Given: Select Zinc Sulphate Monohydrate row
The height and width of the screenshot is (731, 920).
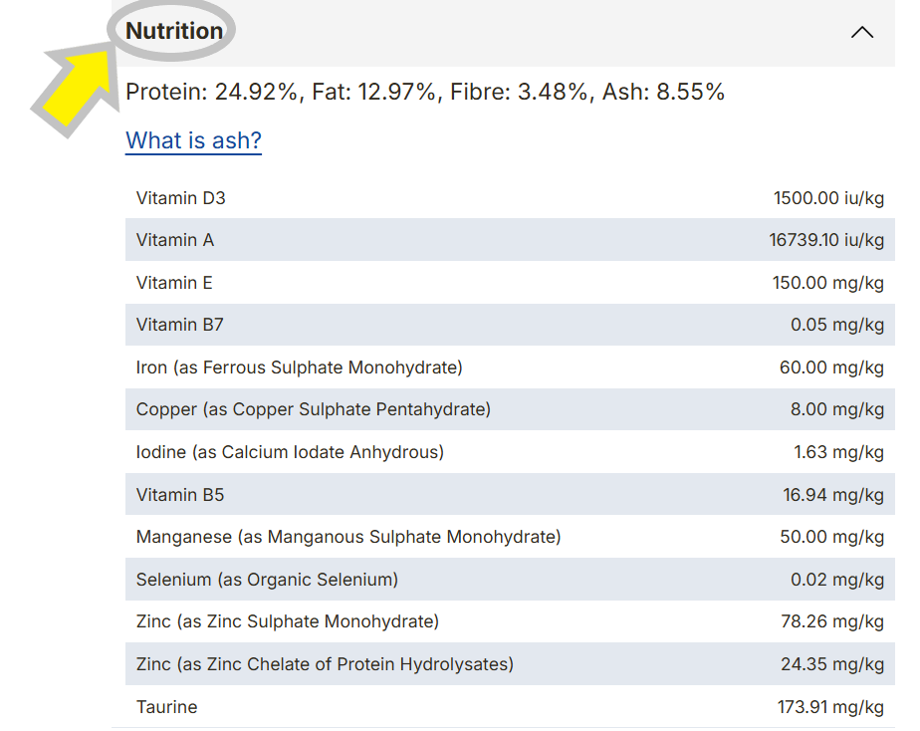Looking at the screenshot, I should (510, 621).
